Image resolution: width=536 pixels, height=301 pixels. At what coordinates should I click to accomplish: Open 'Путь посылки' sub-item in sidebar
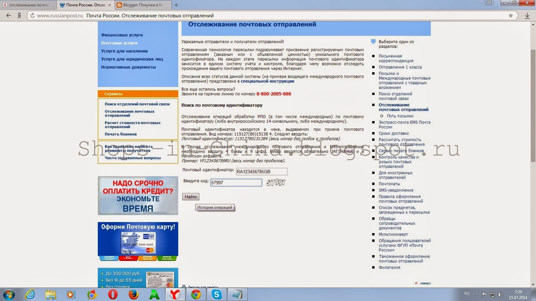point(400,116)
